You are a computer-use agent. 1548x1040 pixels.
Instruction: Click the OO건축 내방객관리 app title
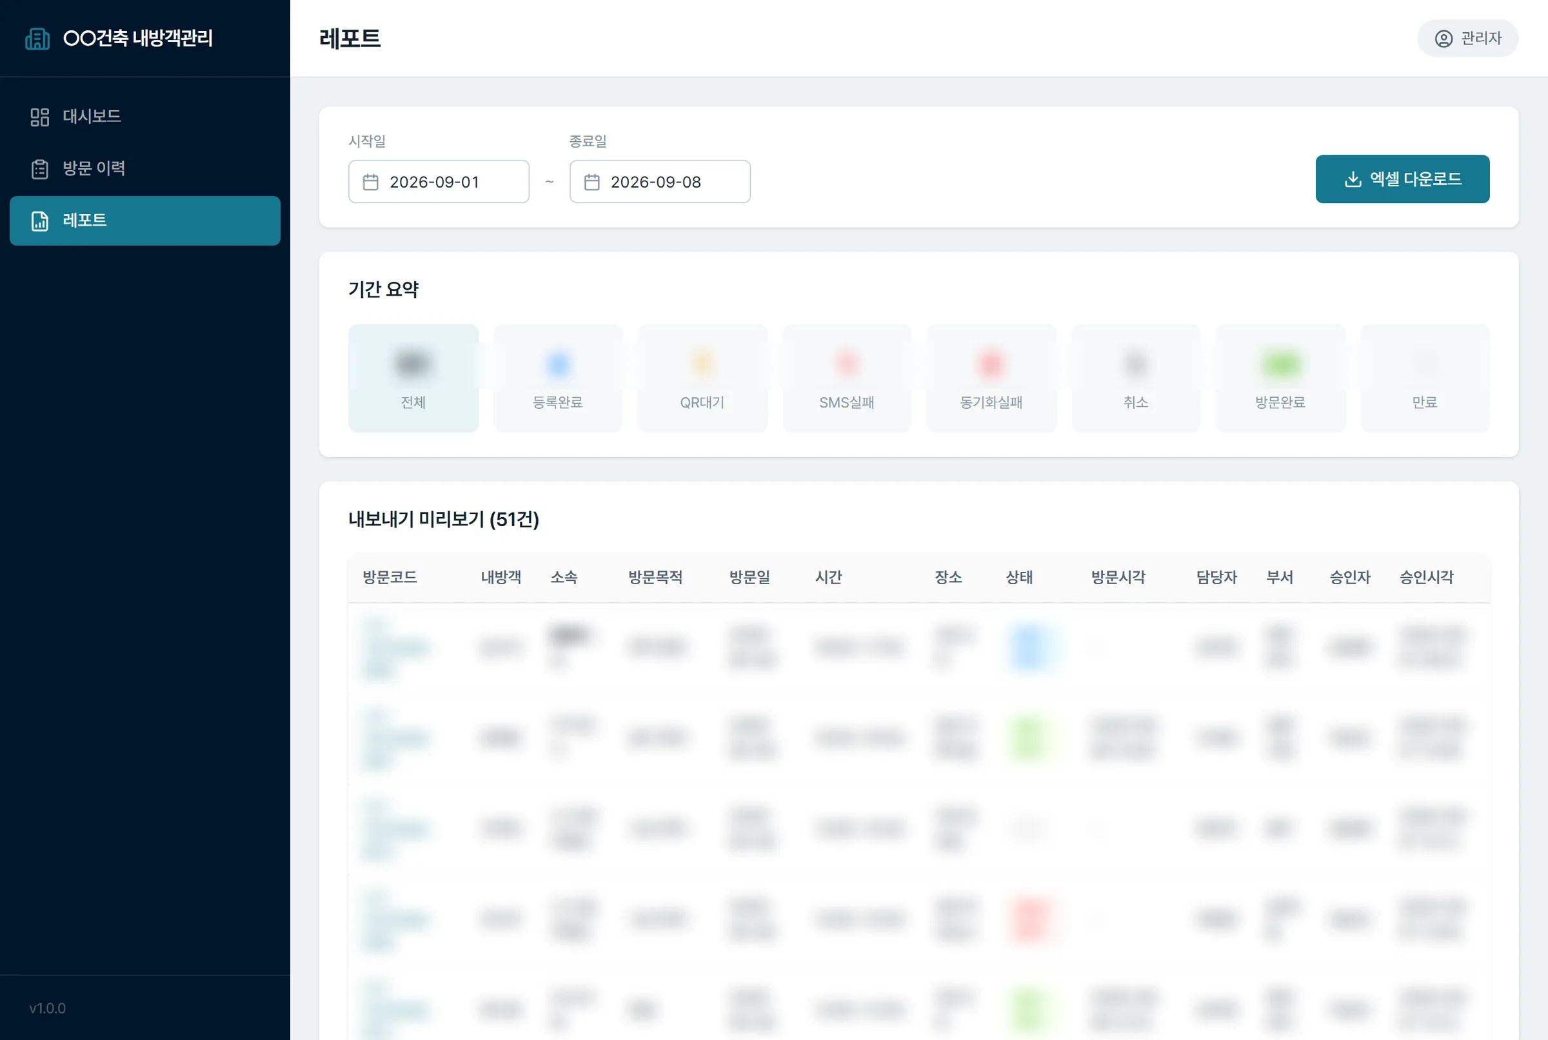(x=138, y=39)
